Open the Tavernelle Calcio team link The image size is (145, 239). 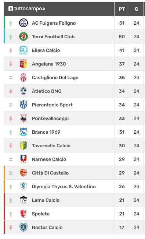point(51,146)
